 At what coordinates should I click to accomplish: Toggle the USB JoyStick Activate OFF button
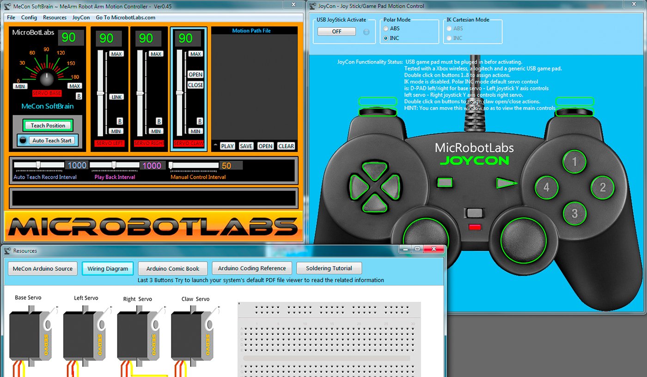coord(336,31)
